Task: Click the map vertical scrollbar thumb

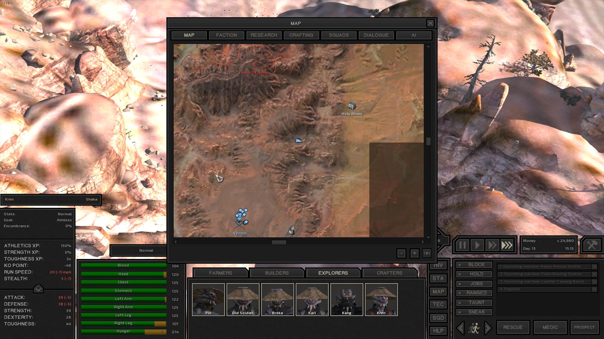Action: [428, 141]
